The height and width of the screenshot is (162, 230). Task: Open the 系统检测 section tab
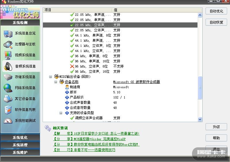(20, 22)
